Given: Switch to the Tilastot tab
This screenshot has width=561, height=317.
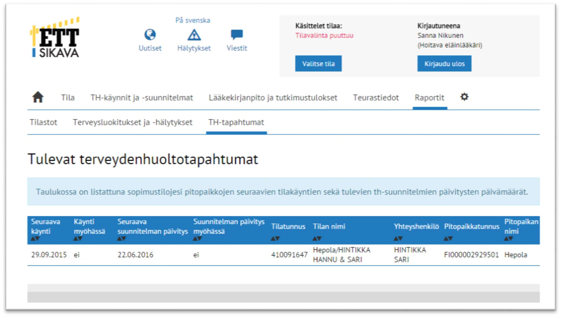Looking at the screenshot, I should coord(43,122).
